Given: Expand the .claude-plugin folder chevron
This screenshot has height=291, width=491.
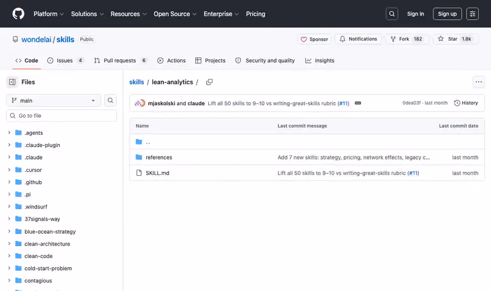Looking at the screenshot, I should tap(10, 145).
